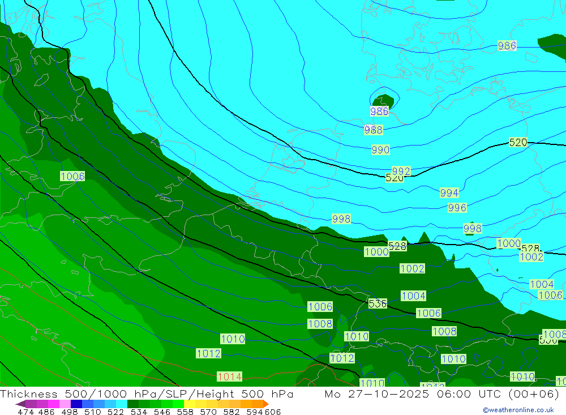Click the legend value 606

(273, 412)
